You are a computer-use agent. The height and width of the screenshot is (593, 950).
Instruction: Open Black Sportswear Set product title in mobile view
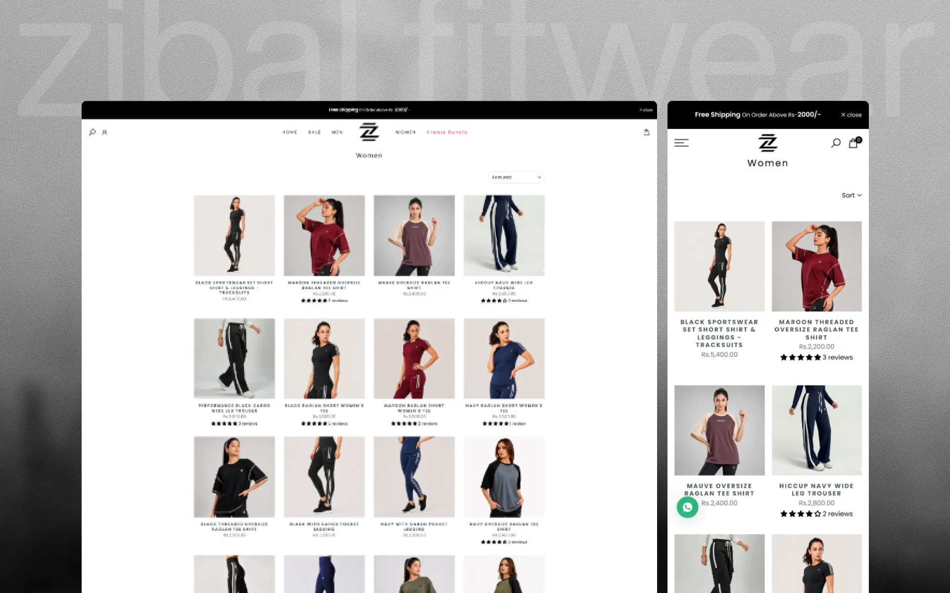[x=719, y=333]
